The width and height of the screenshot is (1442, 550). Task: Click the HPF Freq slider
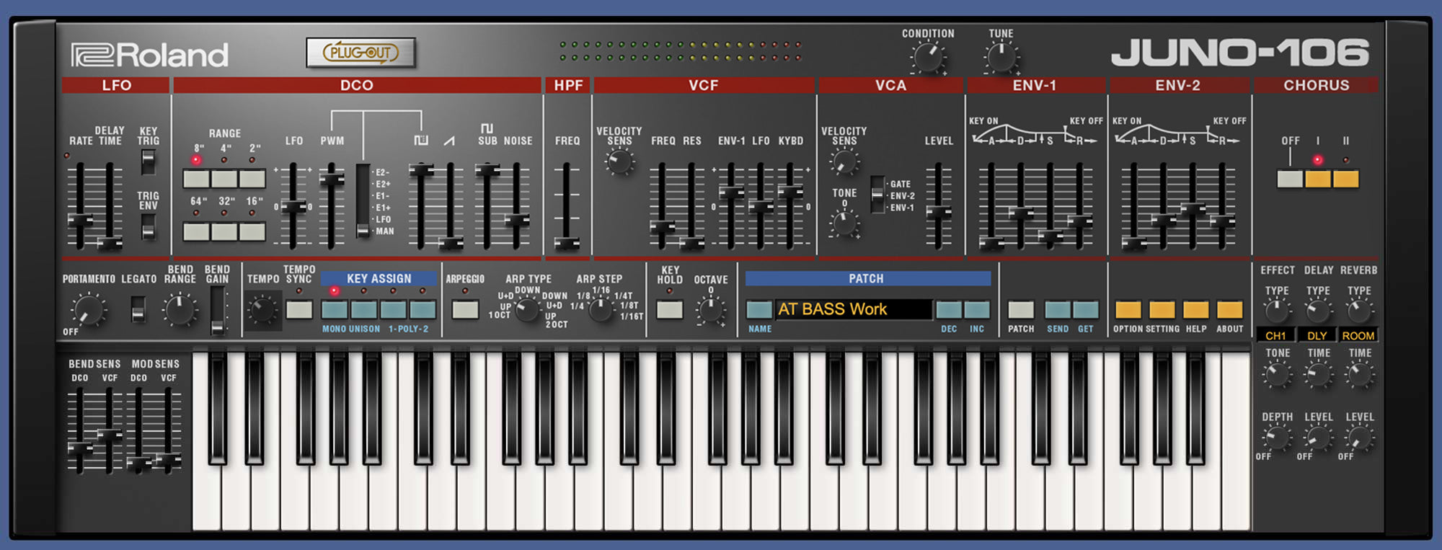click(567, 242)
